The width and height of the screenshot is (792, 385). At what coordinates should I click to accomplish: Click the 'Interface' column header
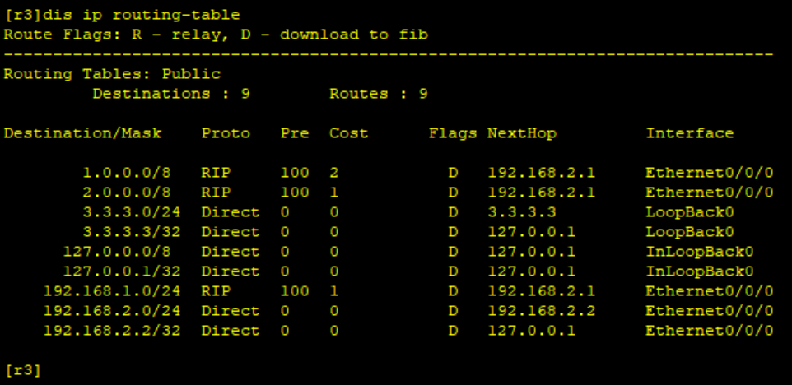690,134
